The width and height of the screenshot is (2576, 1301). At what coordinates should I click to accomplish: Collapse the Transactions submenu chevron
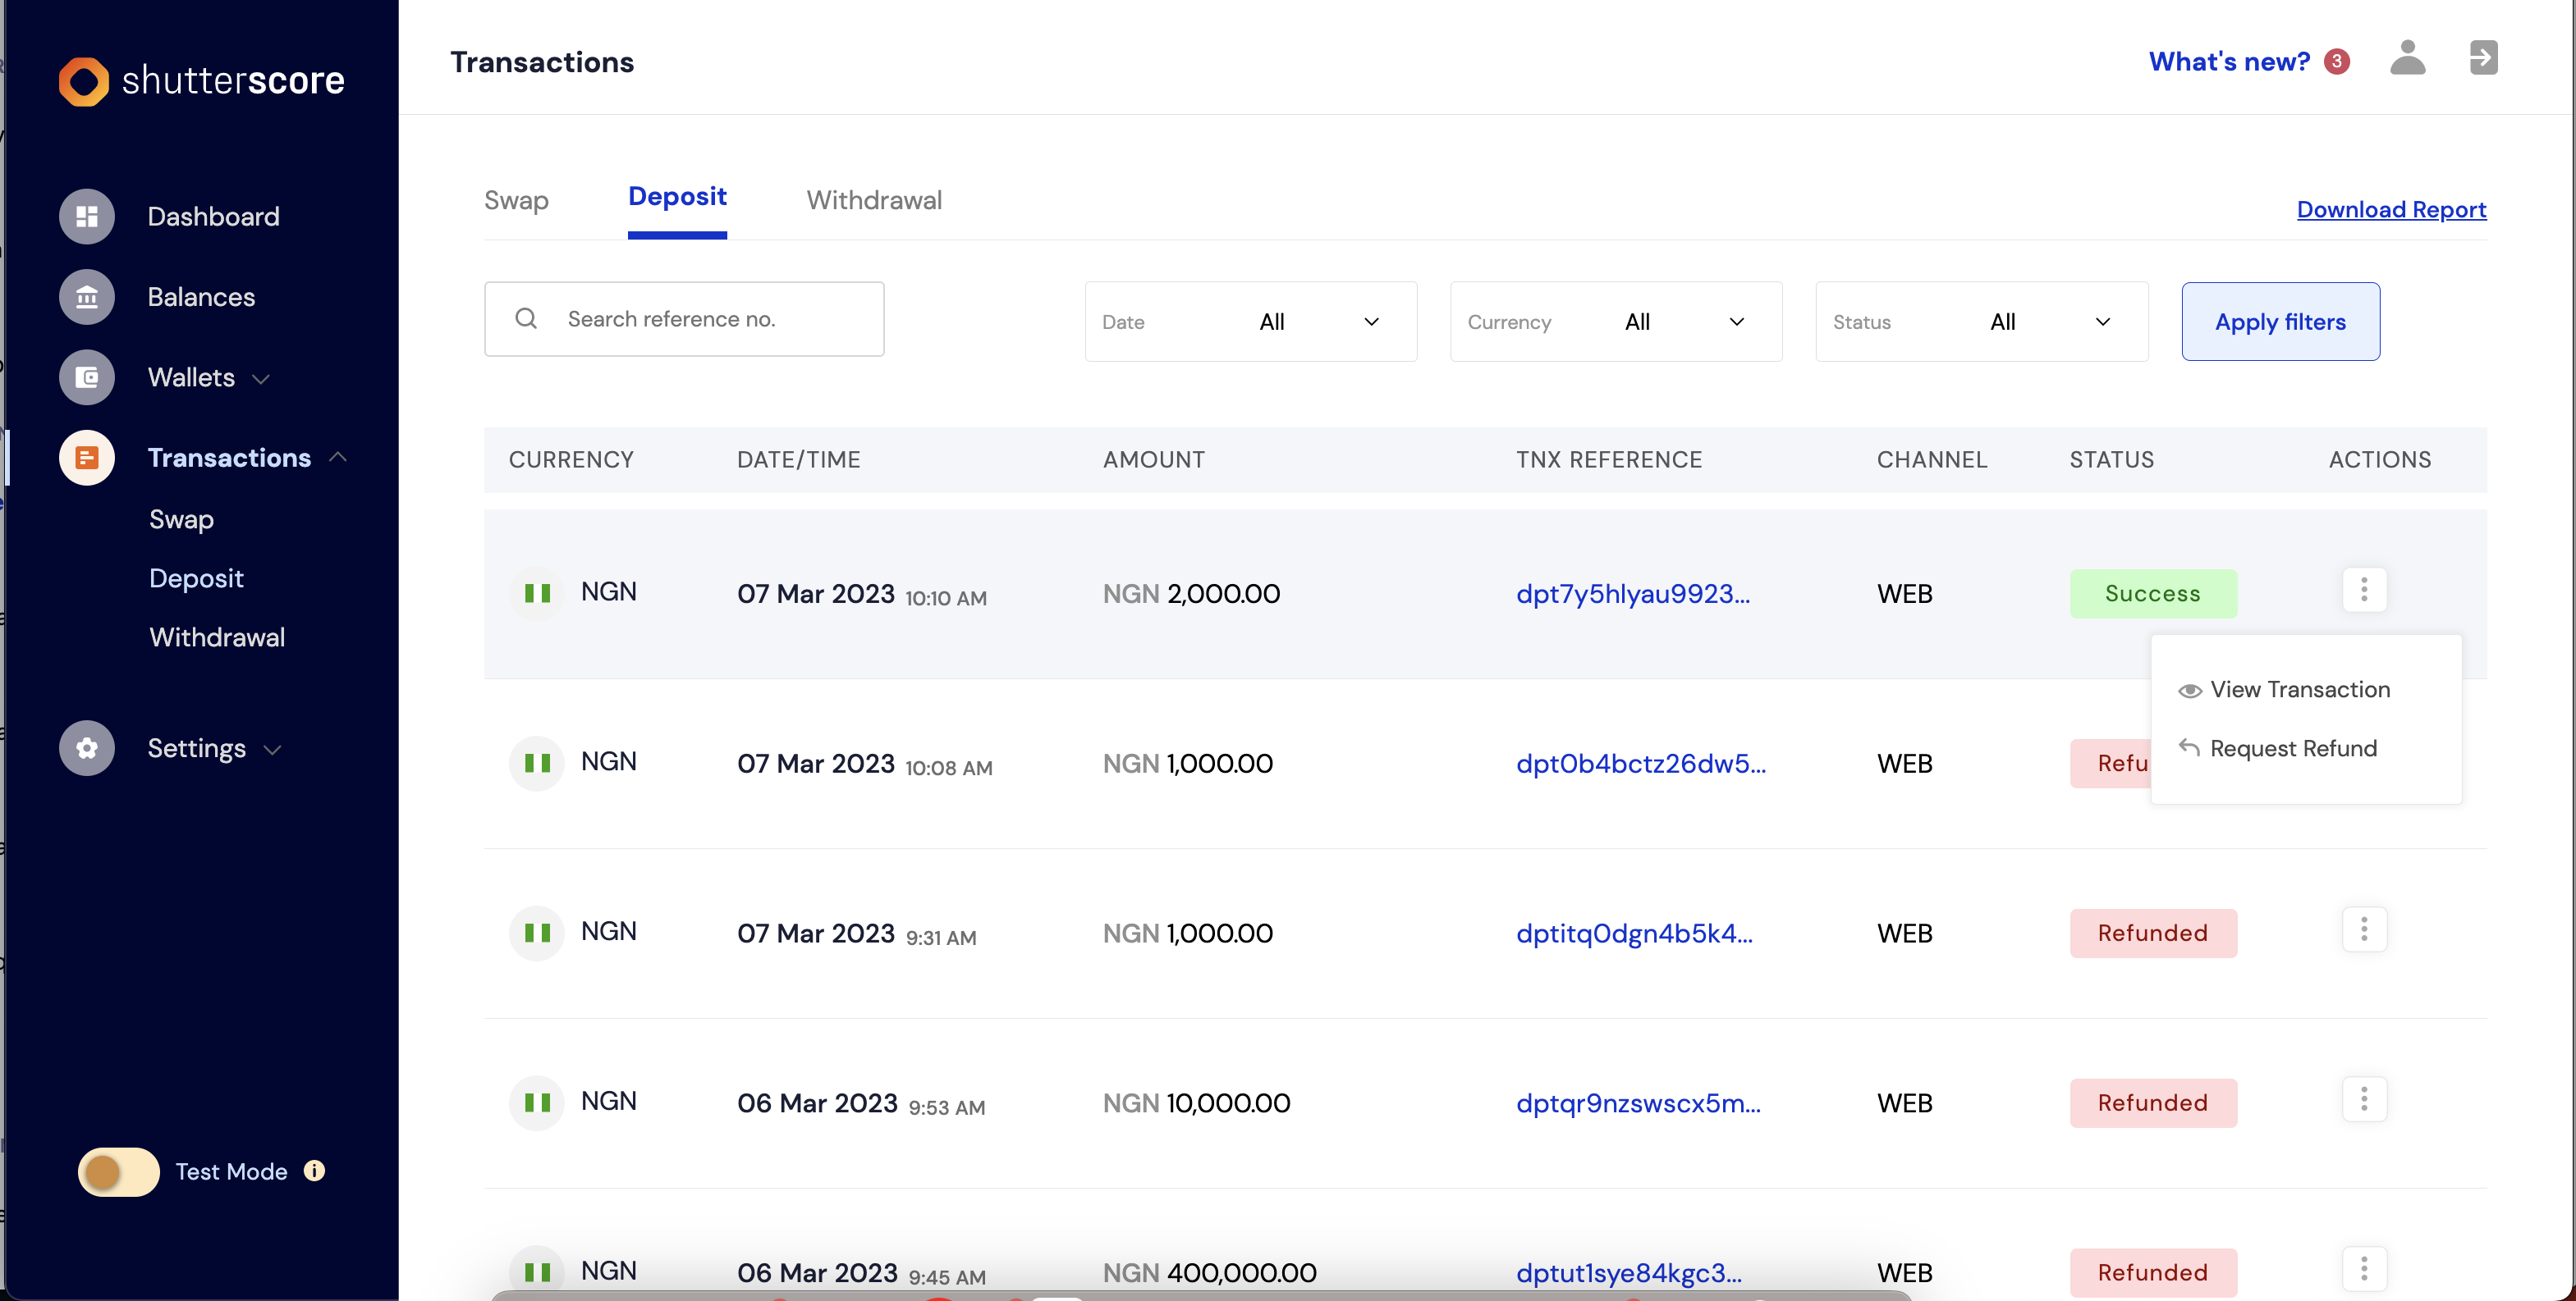point(338,457)
